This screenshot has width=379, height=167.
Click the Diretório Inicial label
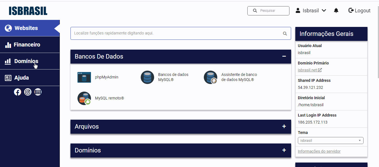(311, 98)
